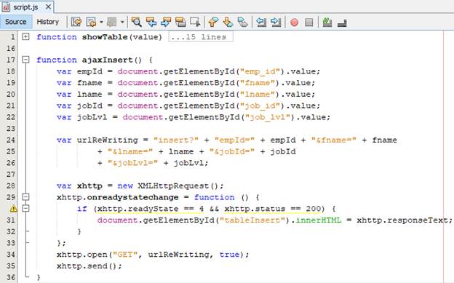Click the xhttp.send() statement
Viewport: 454px width, 283px height.
click(x=89, y=266)
